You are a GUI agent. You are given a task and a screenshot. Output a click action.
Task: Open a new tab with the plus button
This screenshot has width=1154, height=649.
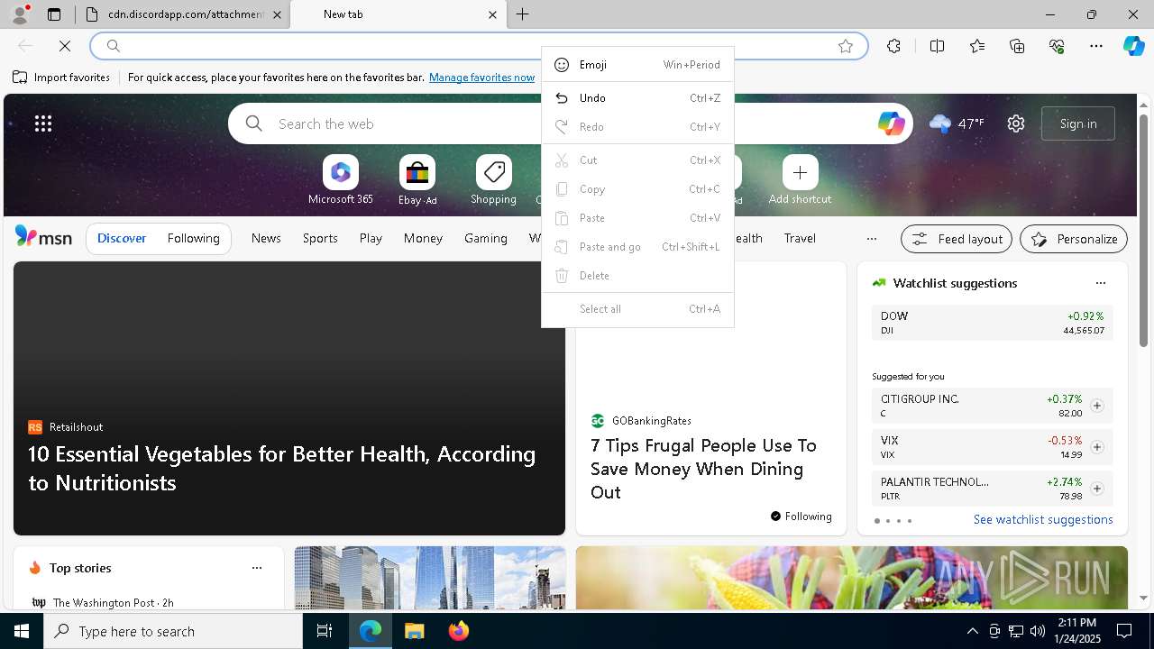pos(523,14)
